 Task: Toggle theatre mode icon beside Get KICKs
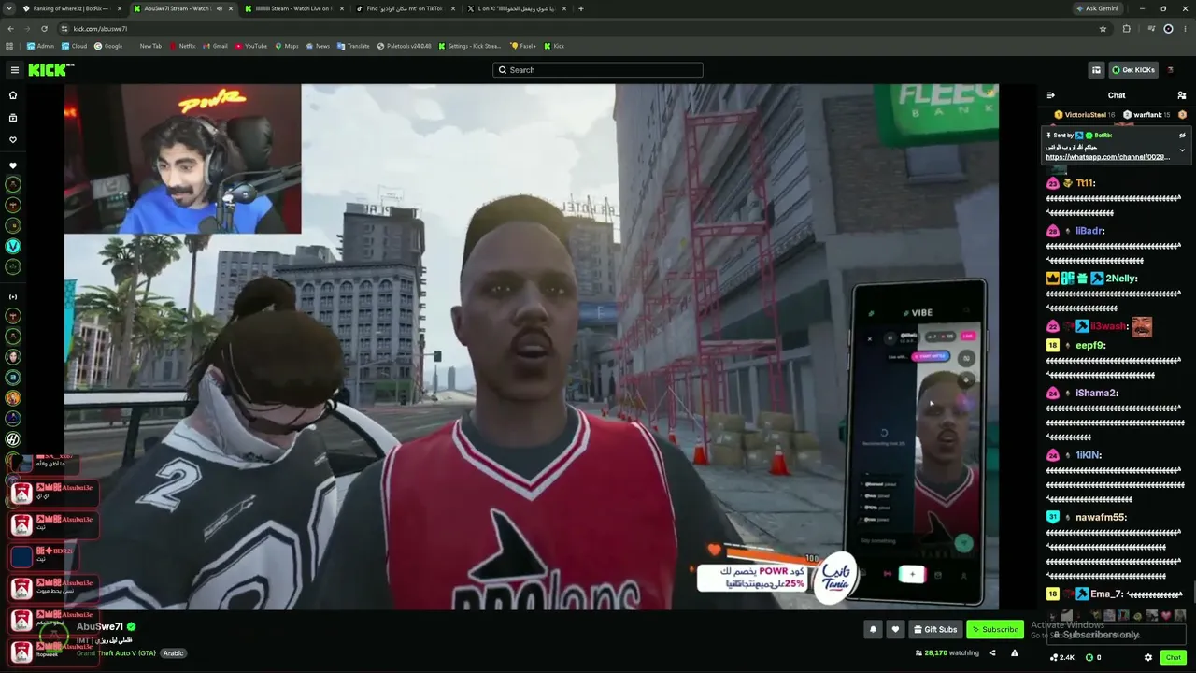(x=1096, y=70)
